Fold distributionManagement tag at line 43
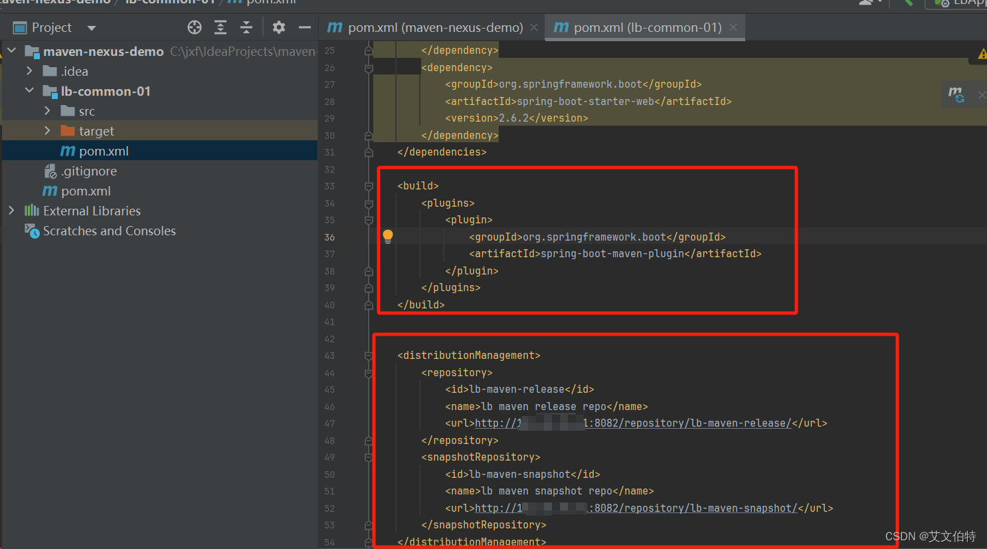 click(369, 356)
